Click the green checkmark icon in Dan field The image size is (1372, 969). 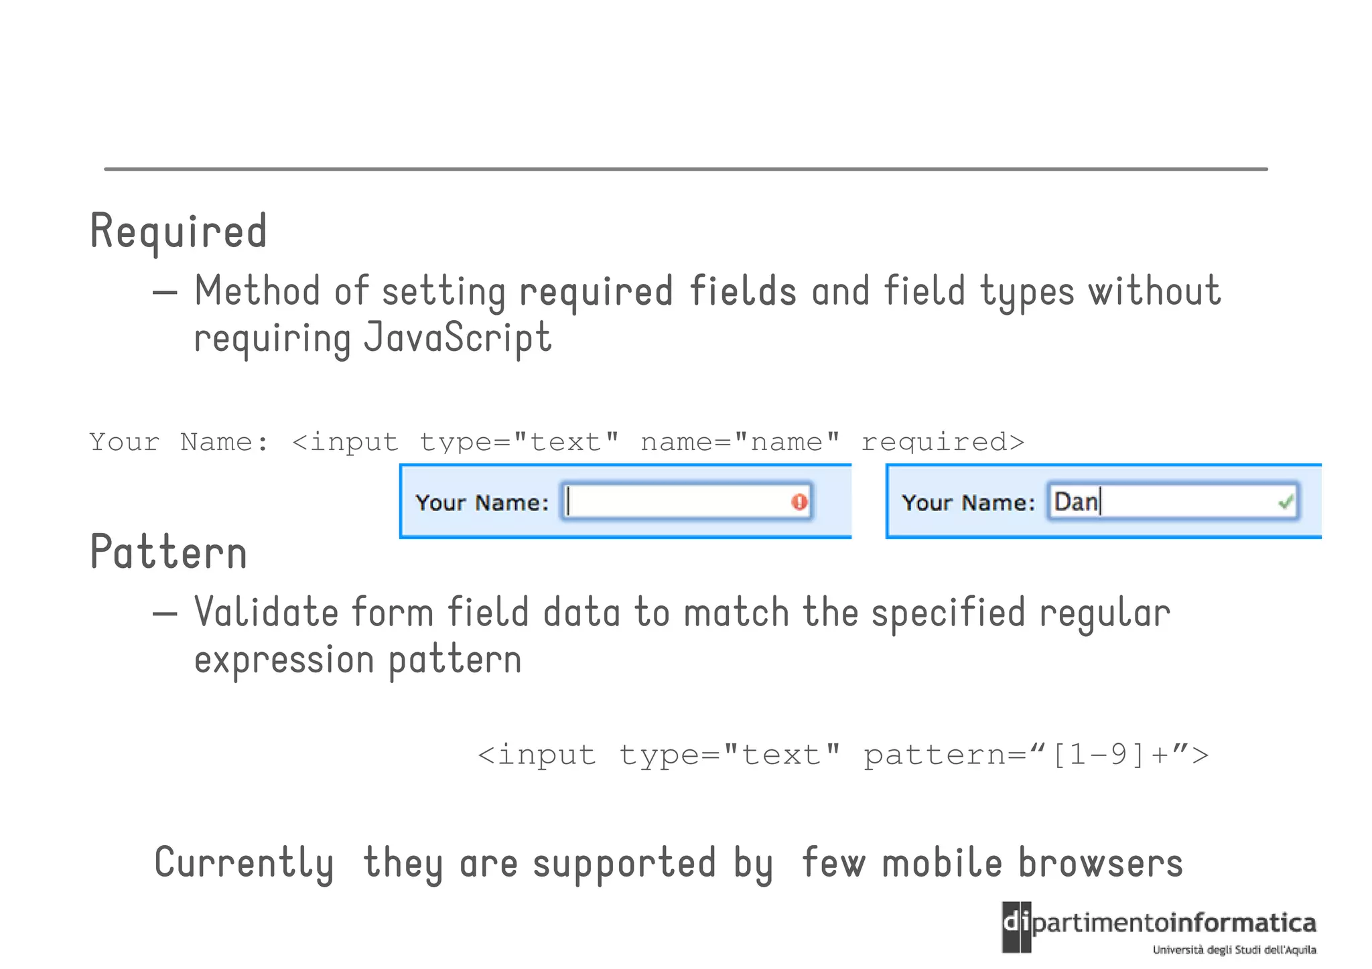[1285, 502]
